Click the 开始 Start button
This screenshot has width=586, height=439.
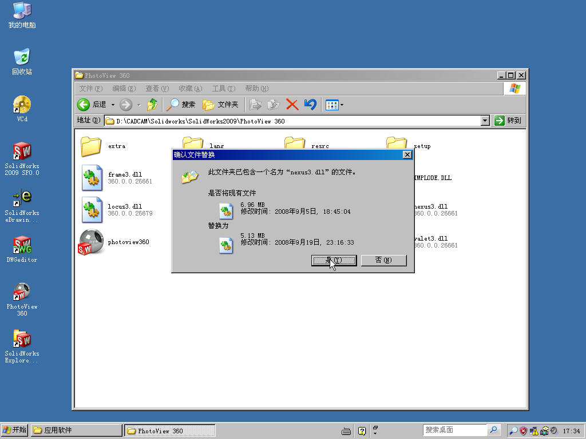click(x=14, y=430)
